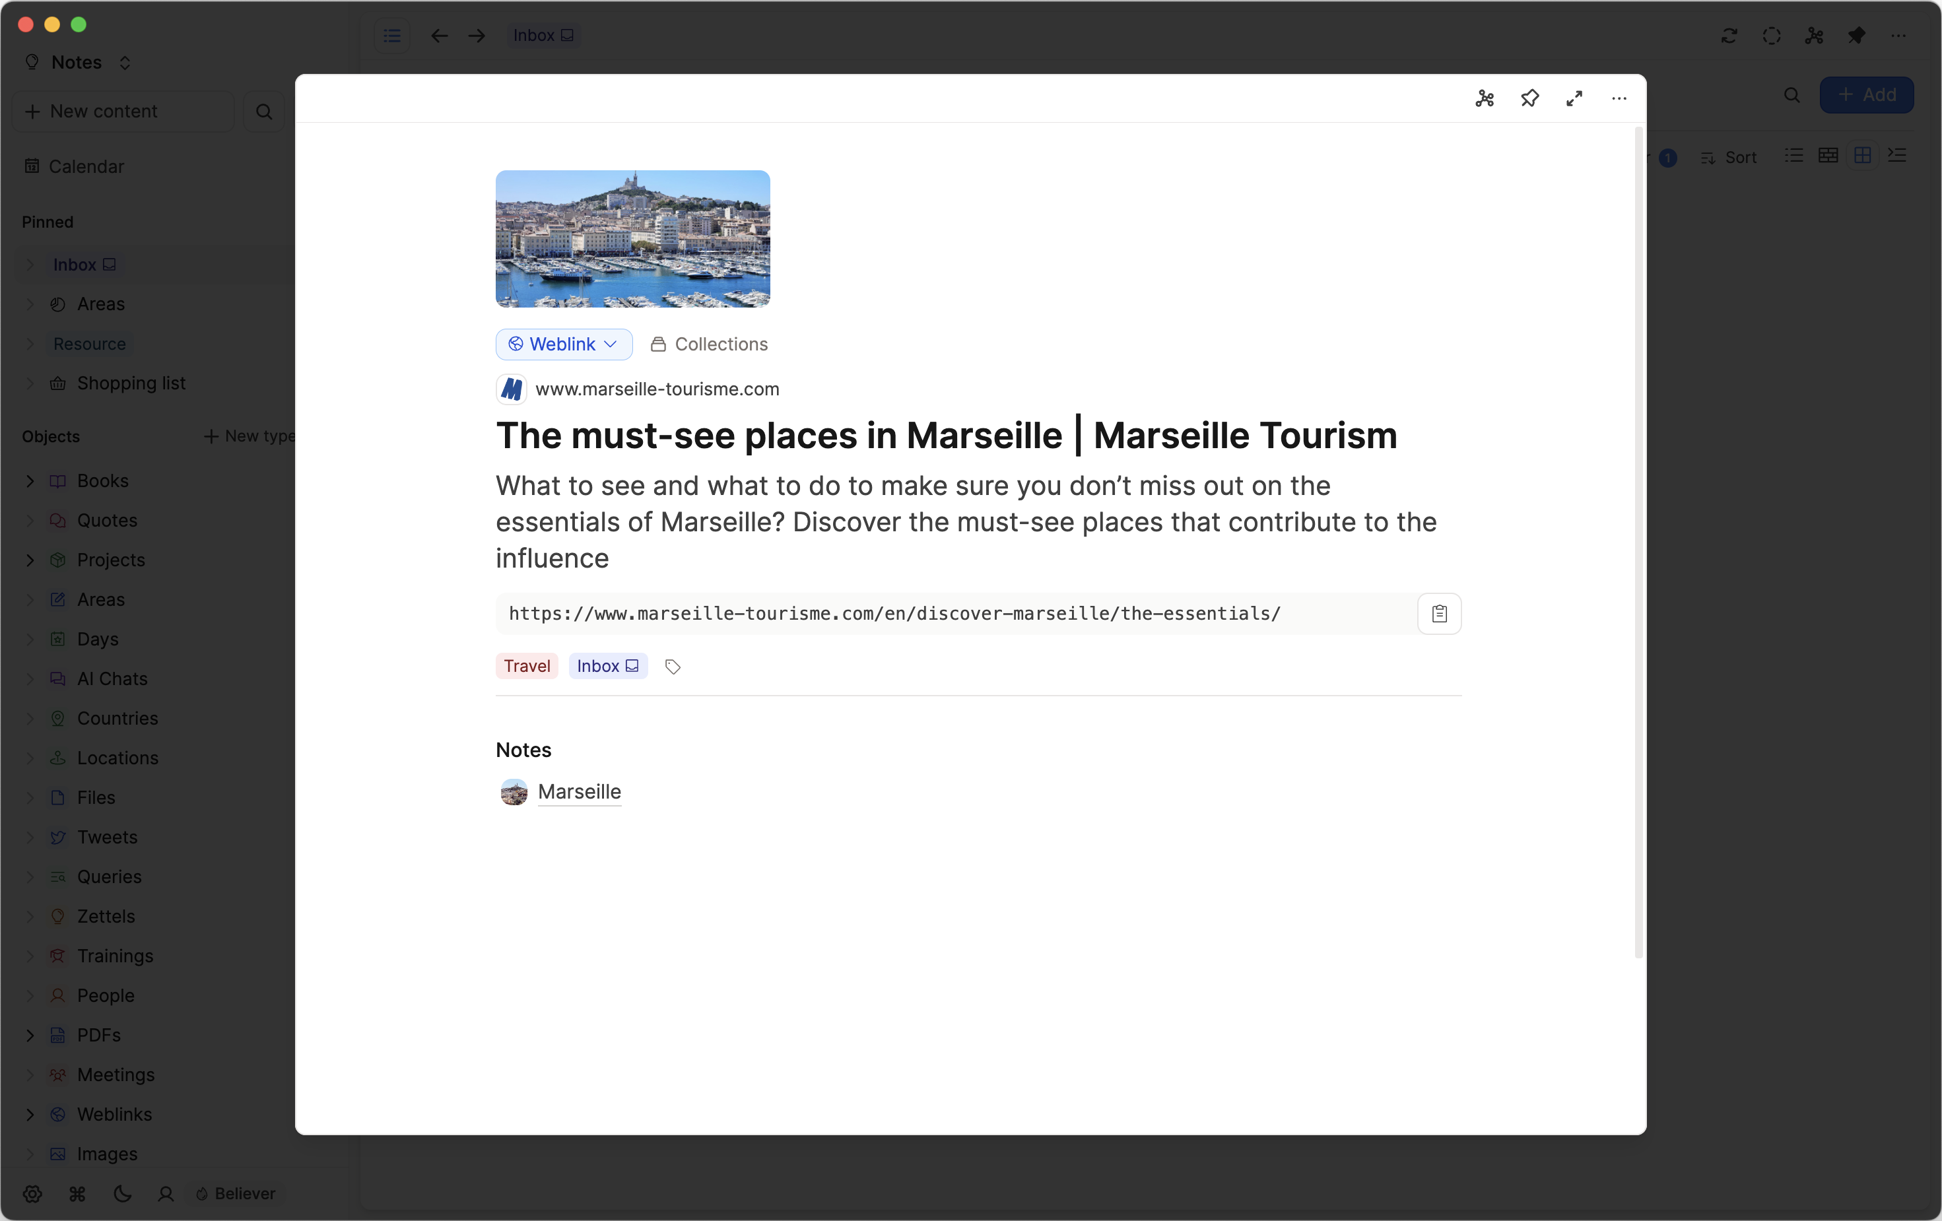
Task: Expand the Projects tree chevron
Action: 30,560
